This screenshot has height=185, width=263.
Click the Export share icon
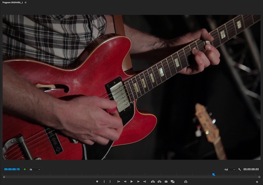(186, 181)
